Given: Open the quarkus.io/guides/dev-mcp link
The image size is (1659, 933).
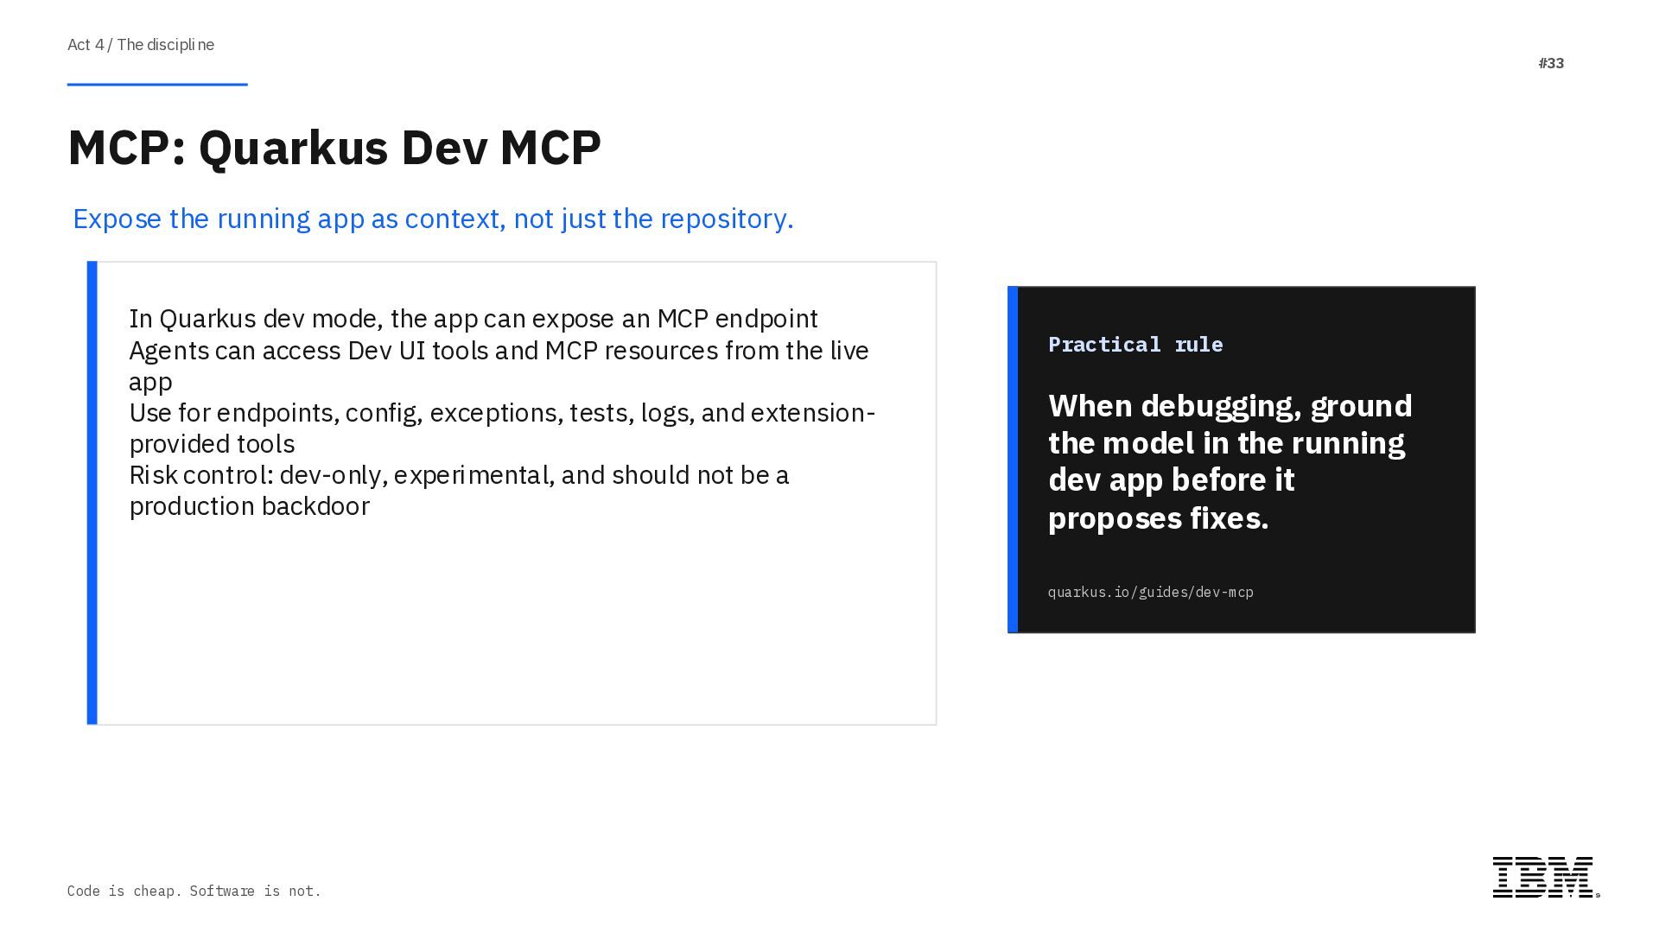Looking at the screenshot, I should [x=1150, y=592].
